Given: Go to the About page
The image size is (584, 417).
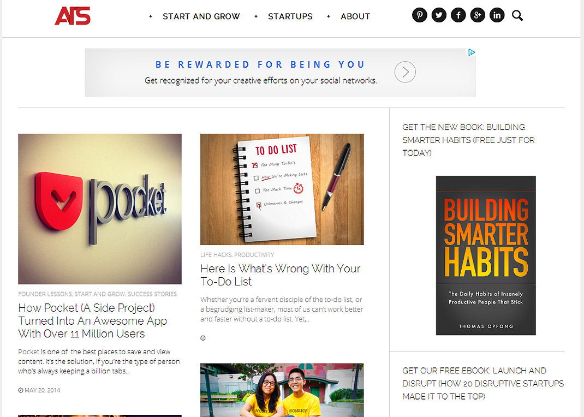Looking at the screenshot, I should point(355,16).
